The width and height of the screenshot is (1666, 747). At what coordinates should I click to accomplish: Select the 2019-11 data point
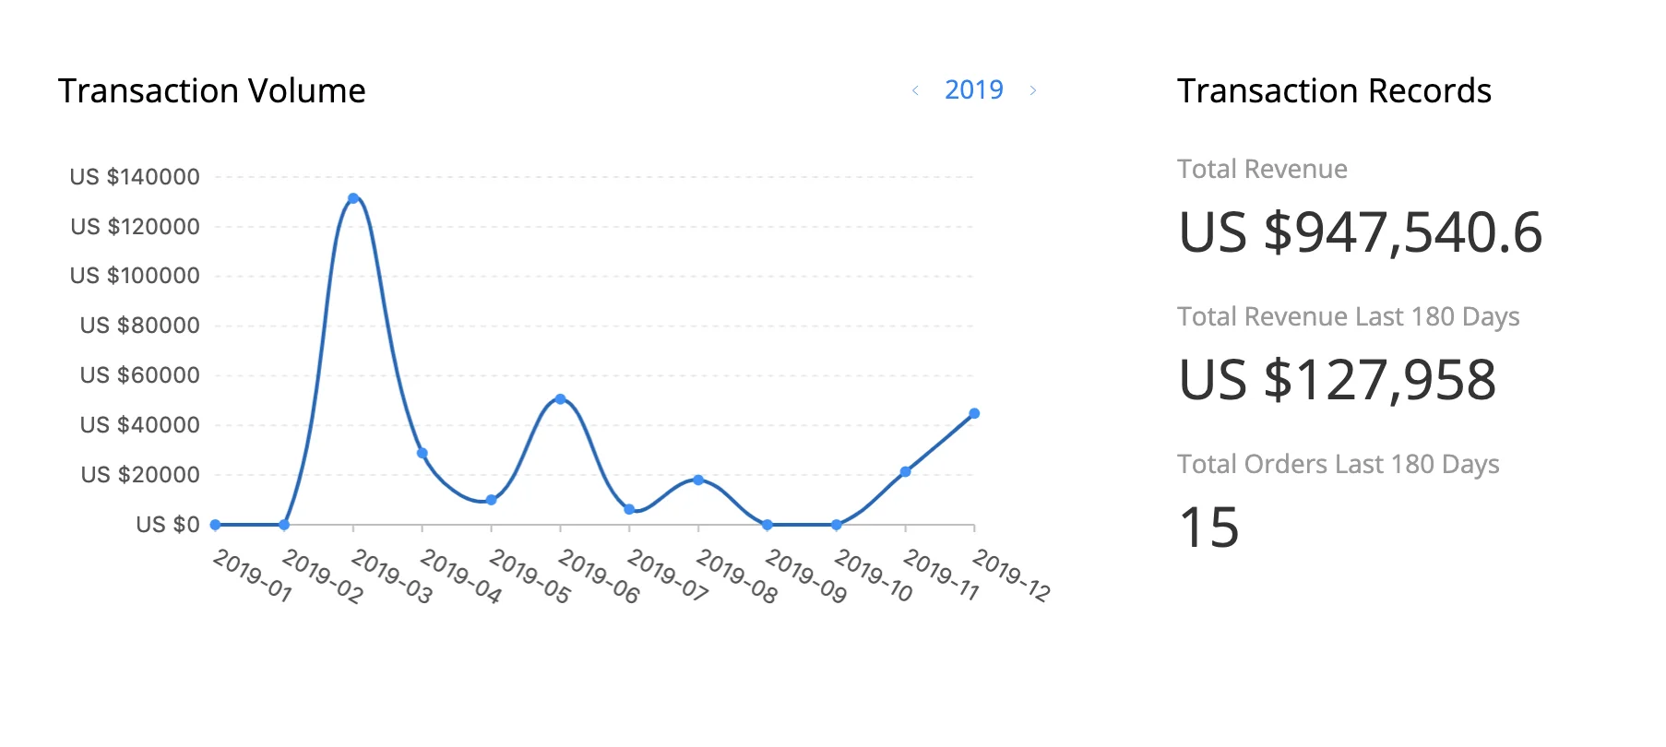[x=905, y=472]
